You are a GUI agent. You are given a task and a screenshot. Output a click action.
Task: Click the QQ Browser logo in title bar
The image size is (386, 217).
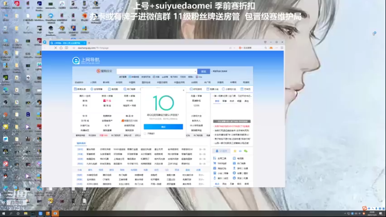tap(45, 42)
